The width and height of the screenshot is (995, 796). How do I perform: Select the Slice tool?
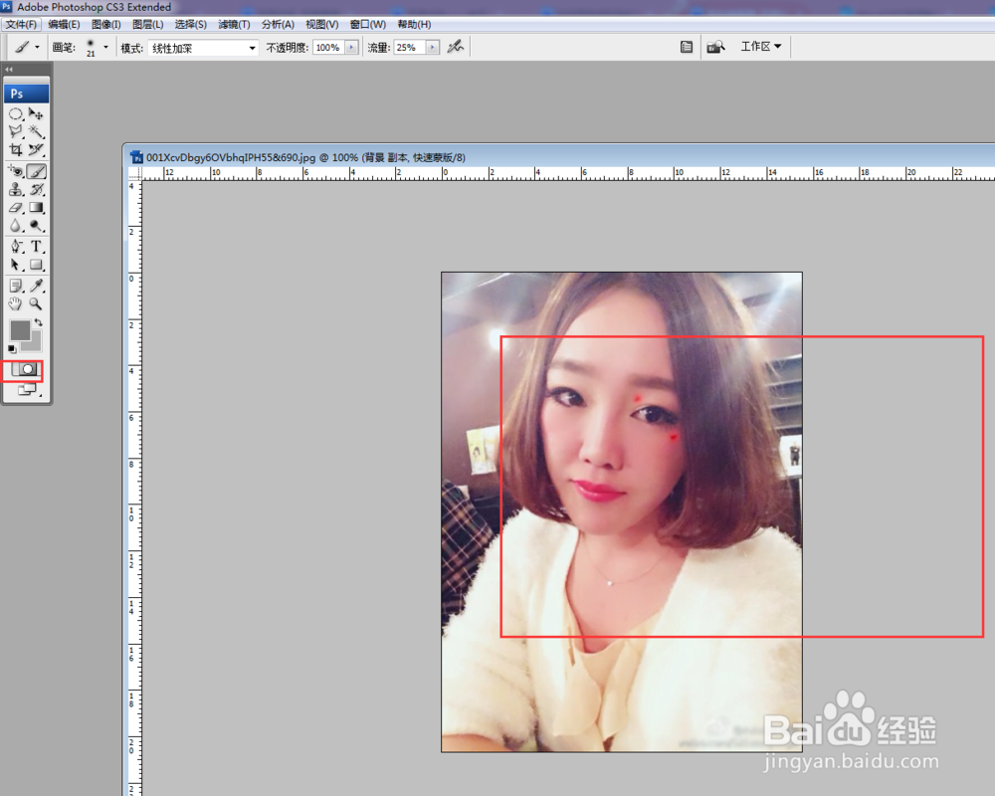click(36, 150)
